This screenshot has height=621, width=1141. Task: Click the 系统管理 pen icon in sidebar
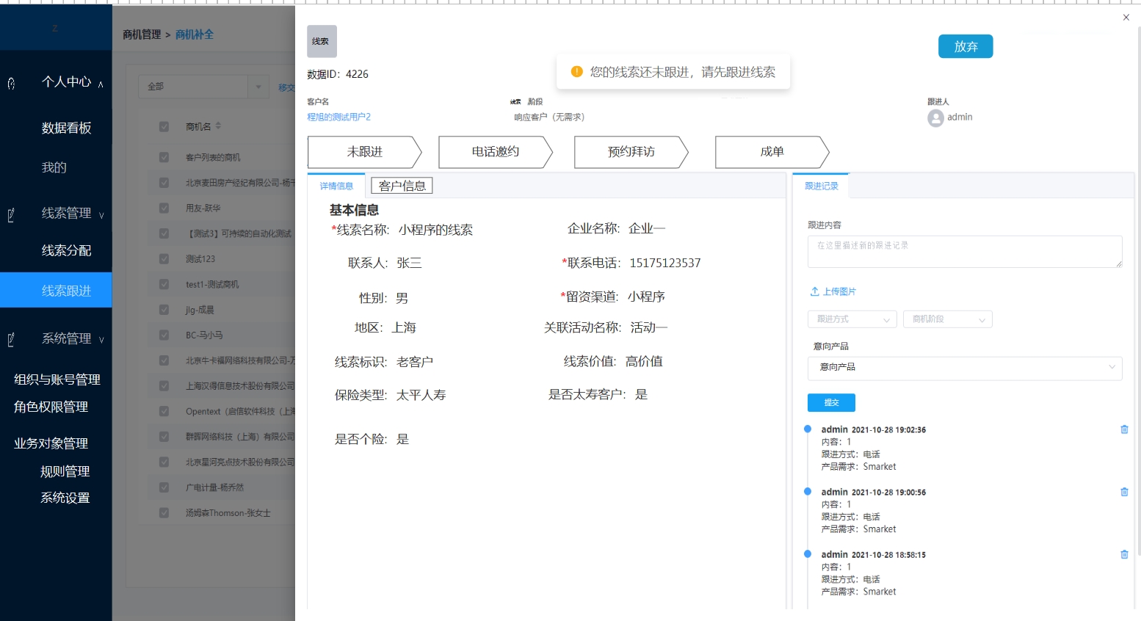[x=11, y=340]
